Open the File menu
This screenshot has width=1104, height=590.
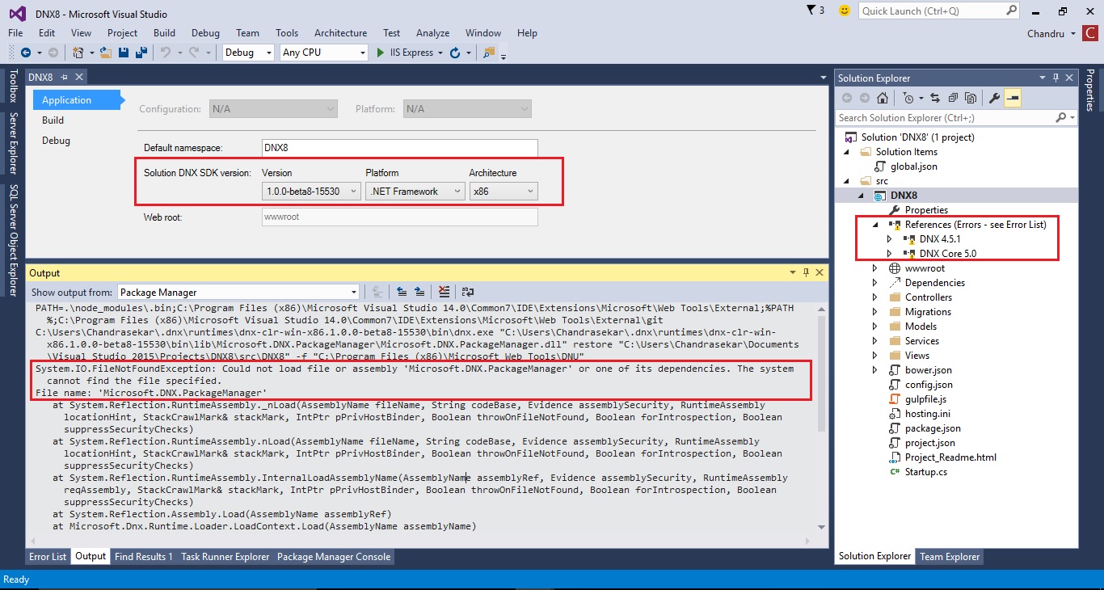pyautogui.click(x=15, y=33)
